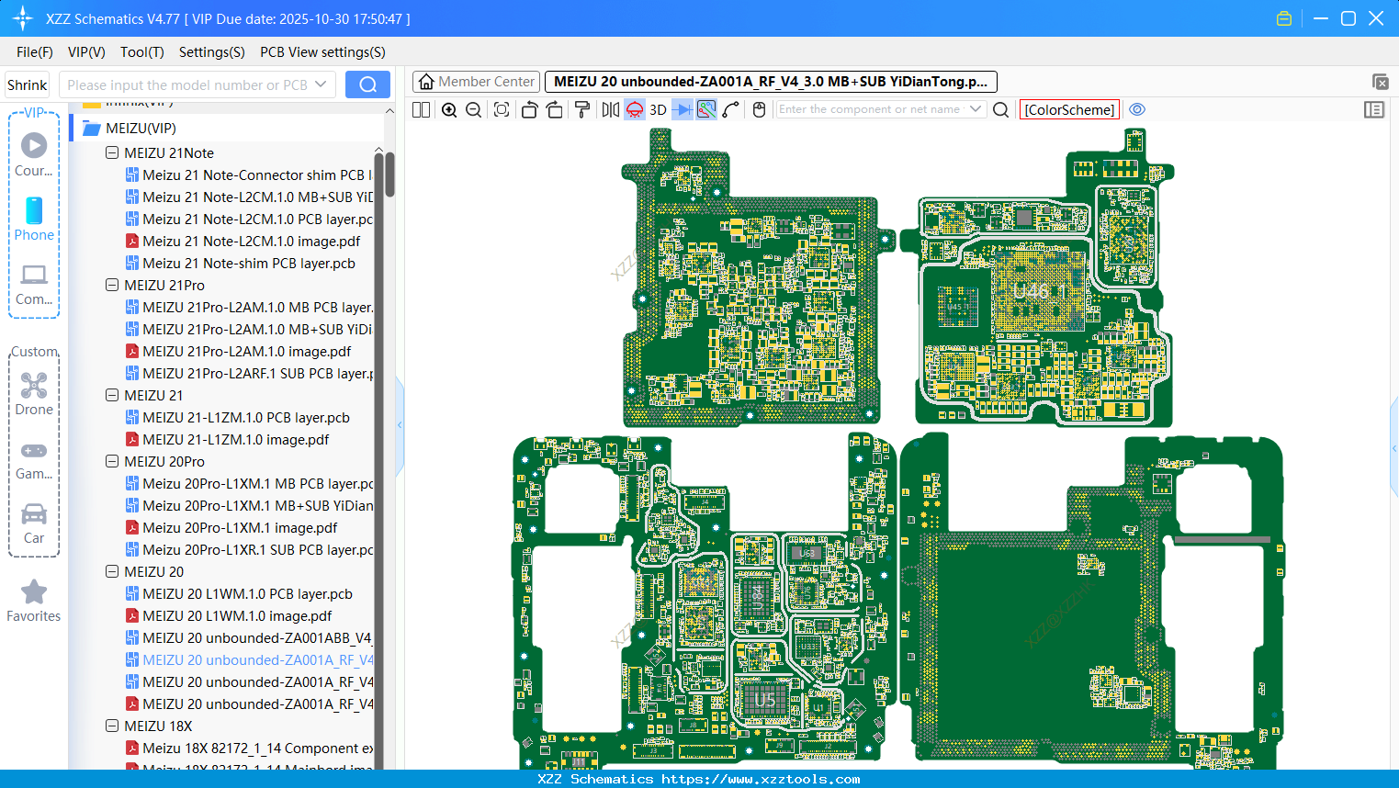The width and height of the screenshot is (1399, 788).
Task: Click the rotate board left icon
Action: click(x=529, y=109)
